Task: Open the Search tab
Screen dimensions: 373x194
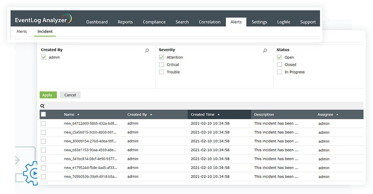Action: point(182,22)
